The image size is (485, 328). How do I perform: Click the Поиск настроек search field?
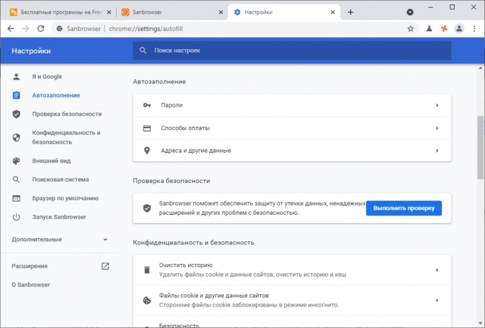[291, 50]
